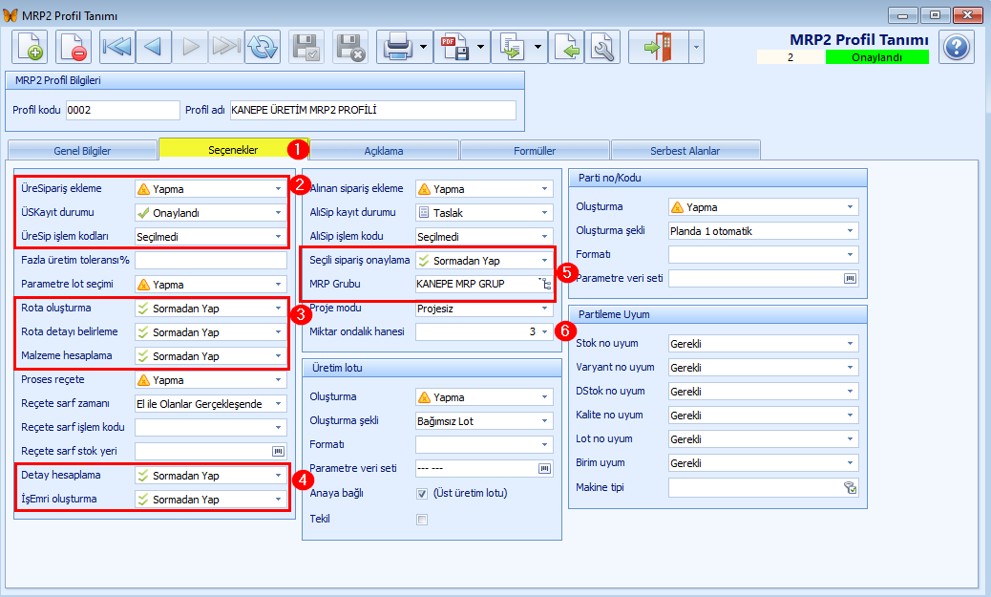The image size is (991, 597).
Task: Click the new record icon with green plus
Action: pyautogui.click(x=30, y=47)
